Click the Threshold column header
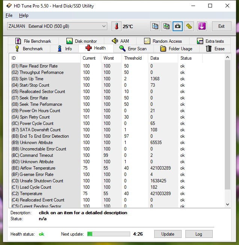Screen dimensions: 239x245 coord(135,58)
